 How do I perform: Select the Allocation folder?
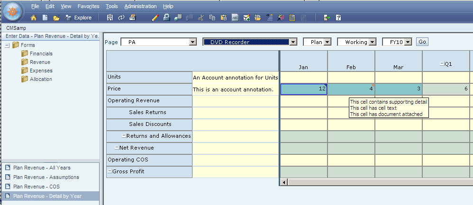click(x=36, y=79)
